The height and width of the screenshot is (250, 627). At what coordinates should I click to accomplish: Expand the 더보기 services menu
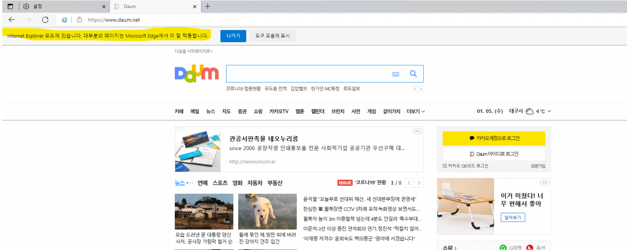click(x=415, y=111)
